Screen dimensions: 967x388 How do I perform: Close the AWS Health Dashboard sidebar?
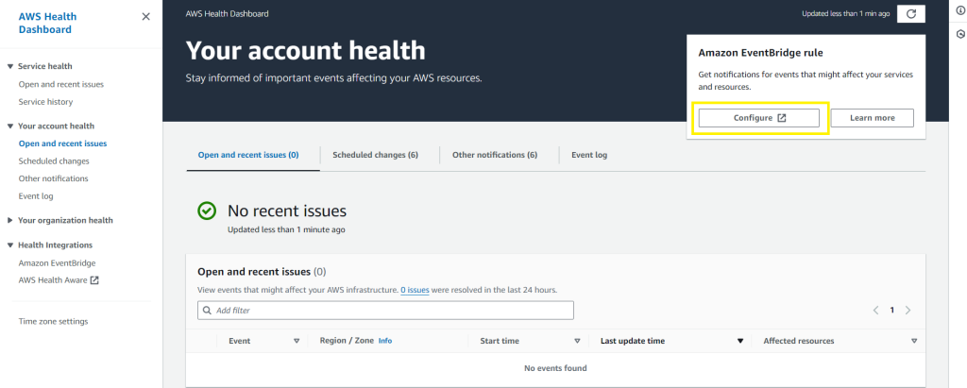(146, 17)
